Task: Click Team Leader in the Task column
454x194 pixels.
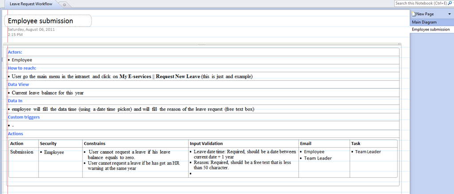Action: 368,152
